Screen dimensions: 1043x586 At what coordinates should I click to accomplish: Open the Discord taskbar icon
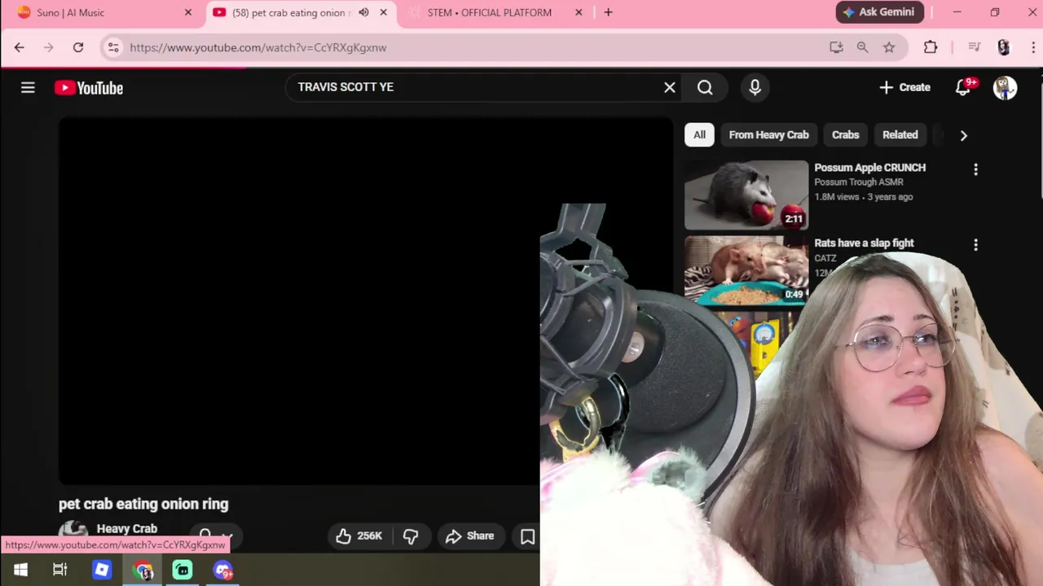[223, 571]
